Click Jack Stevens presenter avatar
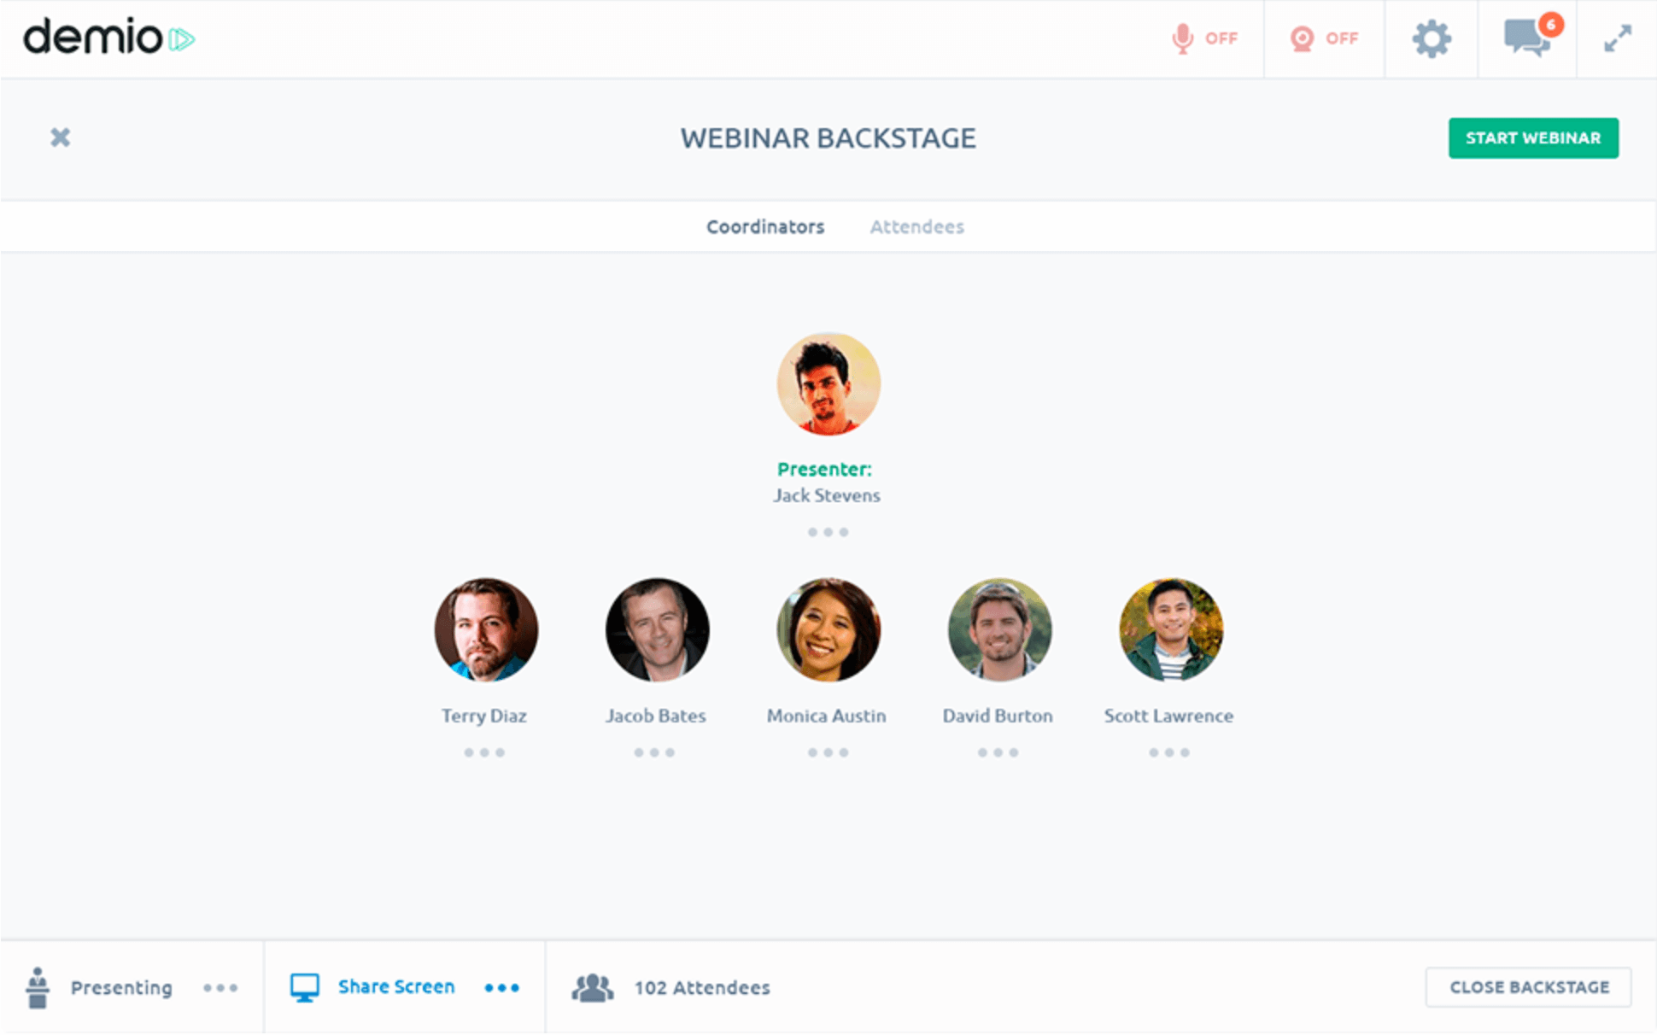The image size is (1657, 1035). point(828,384)
